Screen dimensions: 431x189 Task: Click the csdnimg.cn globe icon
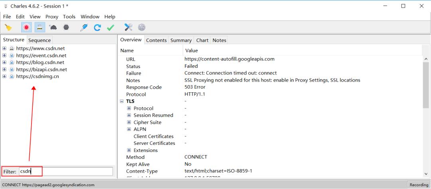pos(12,76)
